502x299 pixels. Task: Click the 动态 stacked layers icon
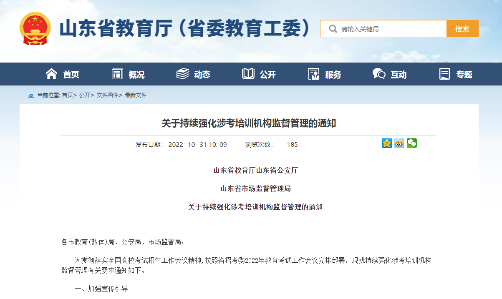(183, 74)
